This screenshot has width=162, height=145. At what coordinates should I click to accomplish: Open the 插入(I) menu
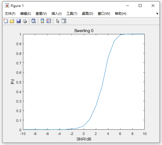click(57, 14)
